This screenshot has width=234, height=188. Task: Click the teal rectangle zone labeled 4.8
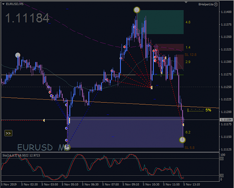click(x=160, y=22)
